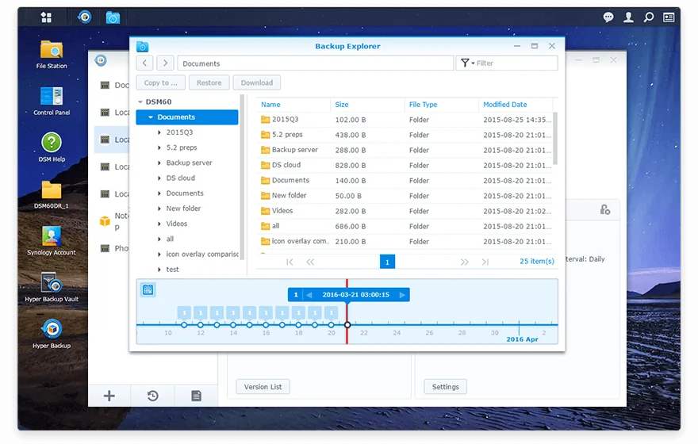Viewport: 698px width, 444px height.
Task: Open the notifications chat bubble icon
Action: (608, 17)
